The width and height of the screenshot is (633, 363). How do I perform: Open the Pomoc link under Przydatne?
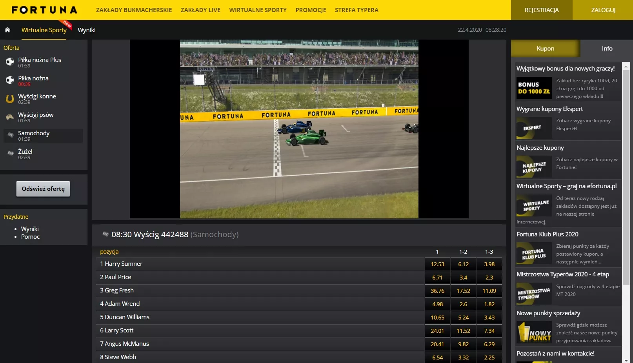[30, 237]
